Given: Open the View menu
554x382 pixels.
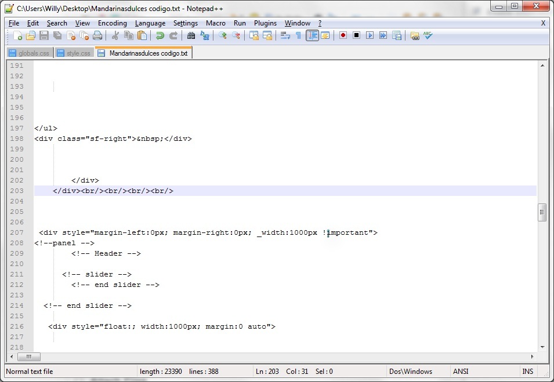Looking at the screenshot, I should click(x=83, y=23).
